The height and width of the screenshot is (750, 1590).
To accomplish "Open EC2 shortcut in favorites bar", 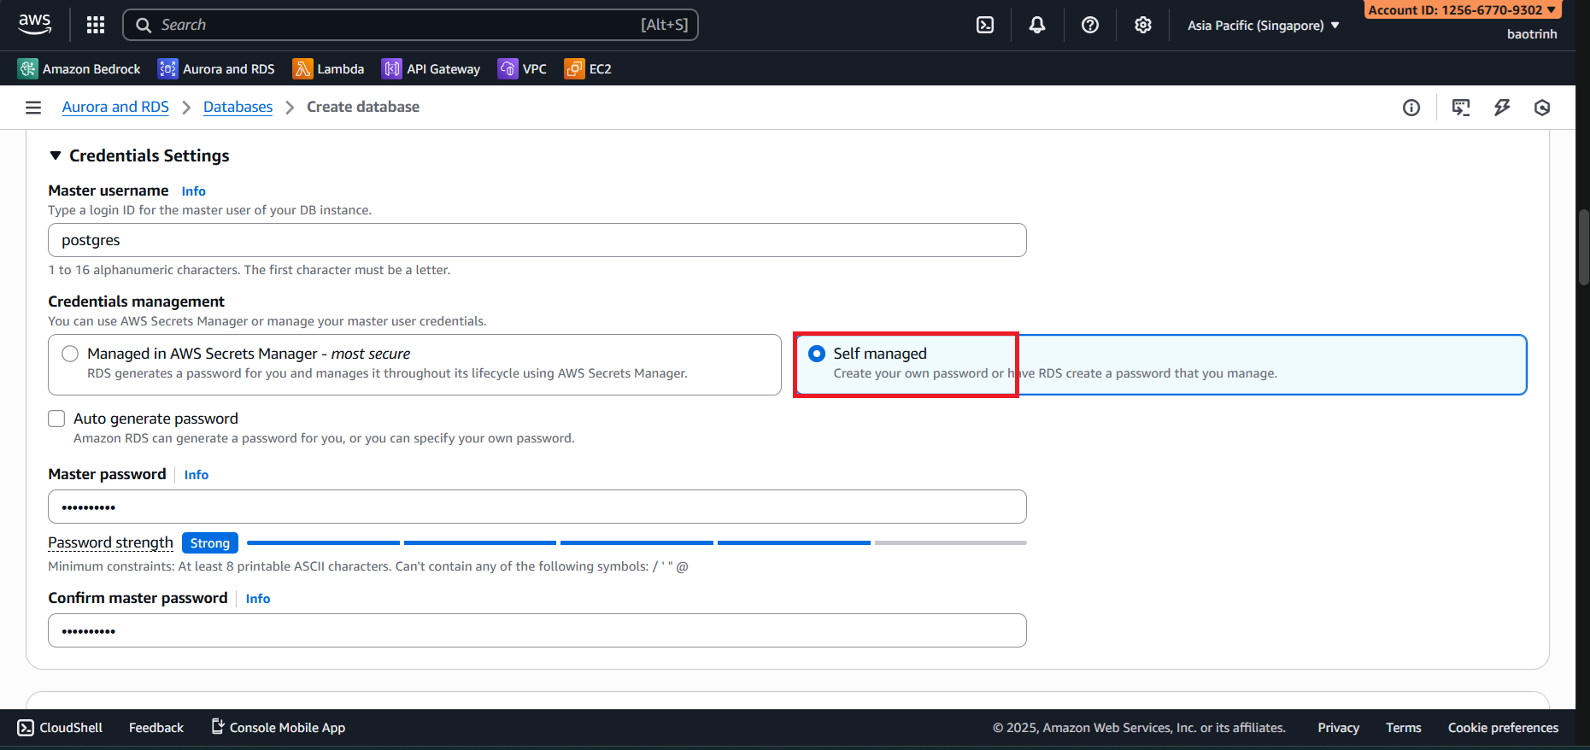I will point(588,69).
